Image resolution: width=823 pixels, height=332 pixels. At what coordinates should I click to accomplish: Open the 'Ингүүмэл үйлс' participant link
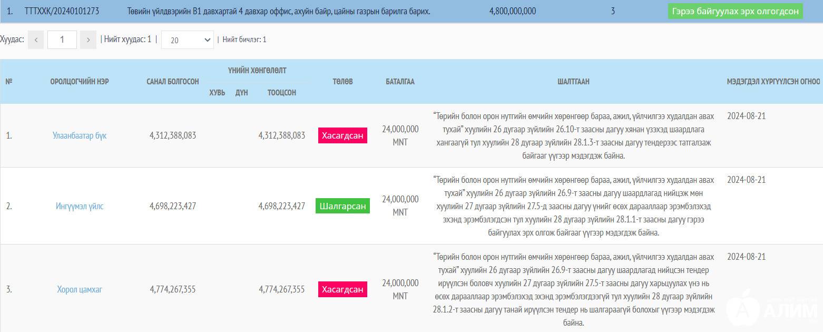coord(80,206)
